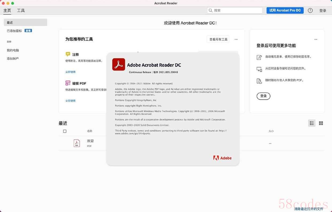Click the 查看所有工具 button
Screen dimensions: 332x212
(218, 39)
